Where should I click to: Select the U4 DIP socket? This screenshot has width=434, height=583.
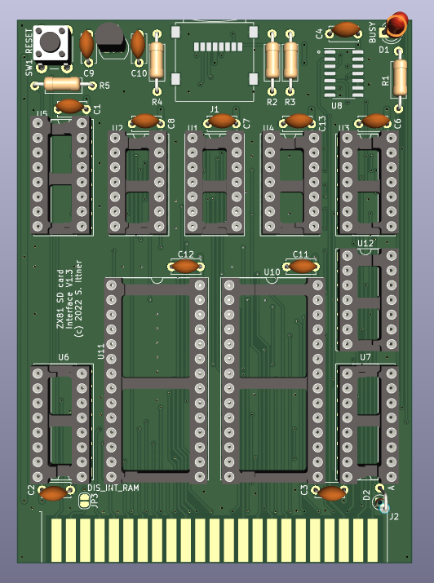[x=291, y=182]
